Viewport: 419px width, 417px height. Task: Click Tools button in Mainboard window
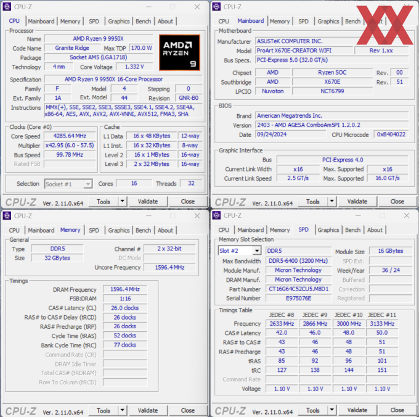coord(312,202)
